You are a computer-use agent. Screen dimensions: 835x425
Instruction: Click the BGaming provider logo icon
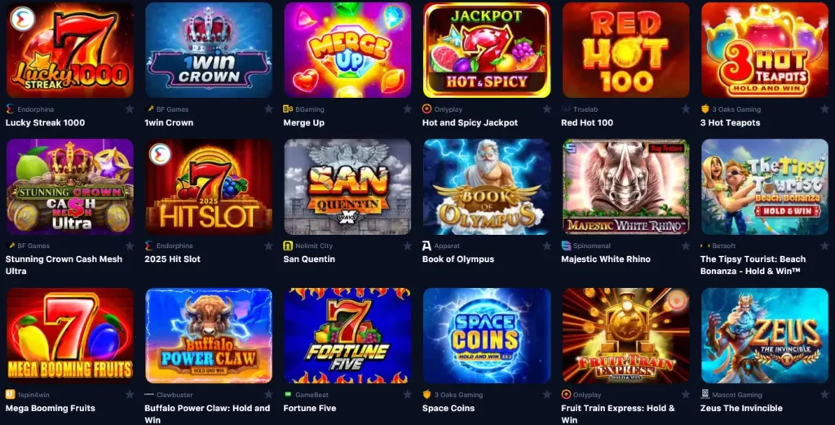288,109
